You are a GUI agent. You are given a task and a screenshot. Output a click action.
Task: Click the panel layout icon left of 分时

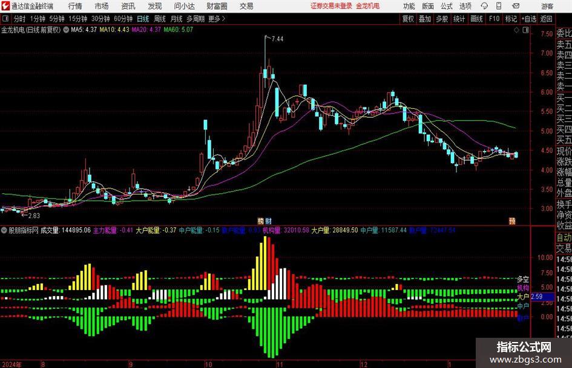(5, 19)
